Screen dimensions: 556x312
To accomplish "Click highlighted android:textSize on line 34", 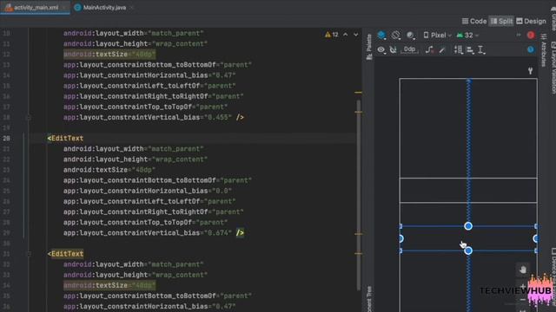I will point(109,285).
